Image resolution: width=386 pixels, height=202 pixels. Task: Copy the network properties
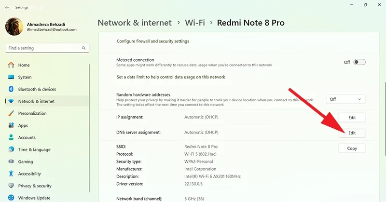tap(352, 148)
